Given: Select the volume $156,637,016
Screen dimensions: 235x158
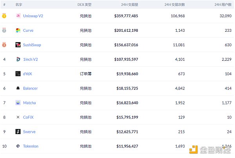Looking at the screenshot, I should click(x=126, y=45).
